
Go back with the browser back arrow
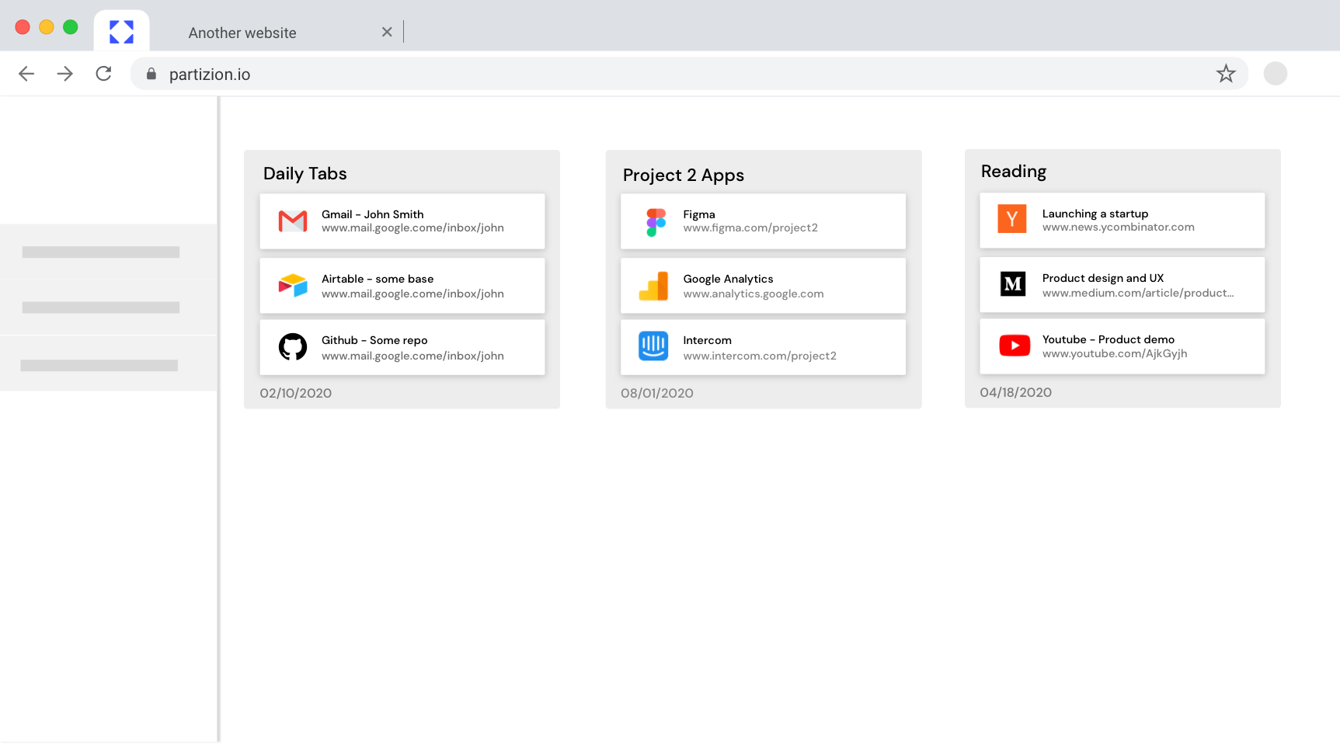click(x=26, y=74)
